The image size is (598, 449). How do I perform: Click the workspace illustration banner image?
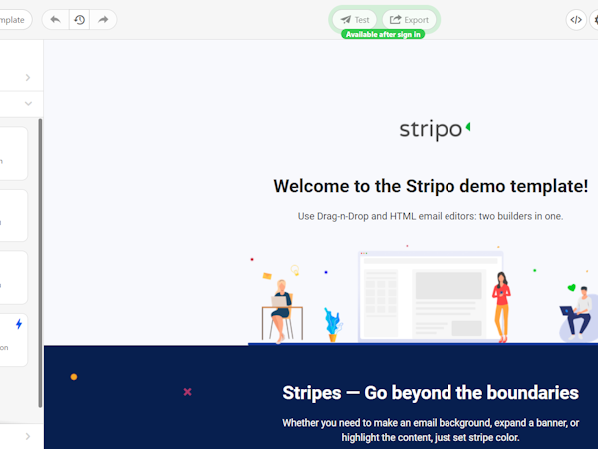click(423, 294)
